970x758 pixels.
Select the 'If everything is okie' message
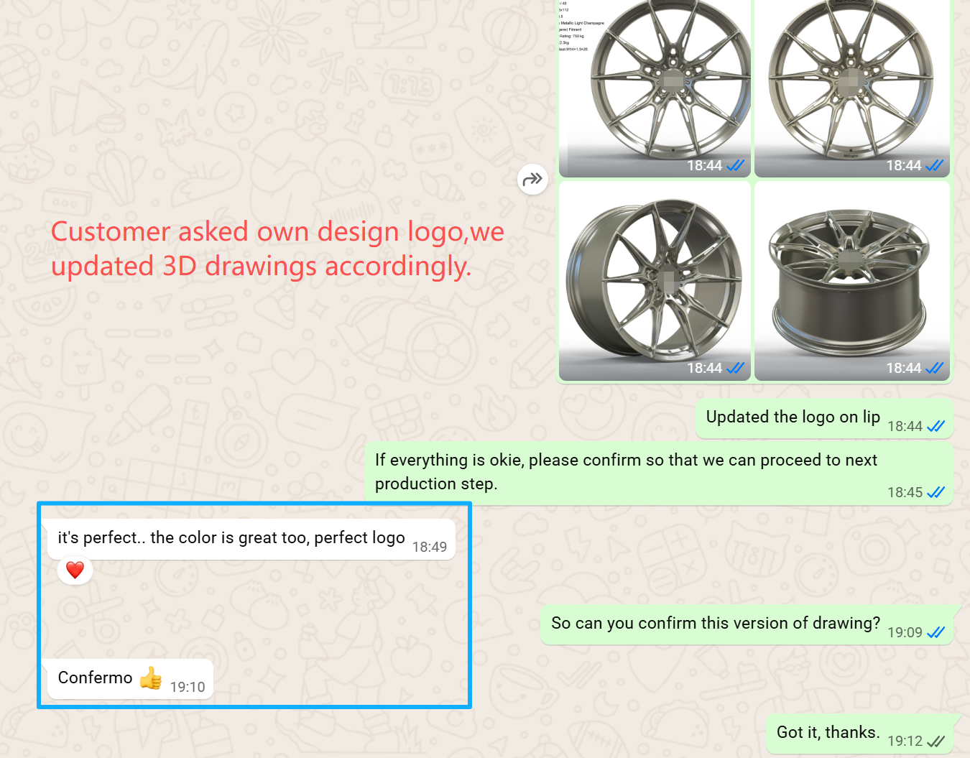pyautogui.click(x=659, y=473)
